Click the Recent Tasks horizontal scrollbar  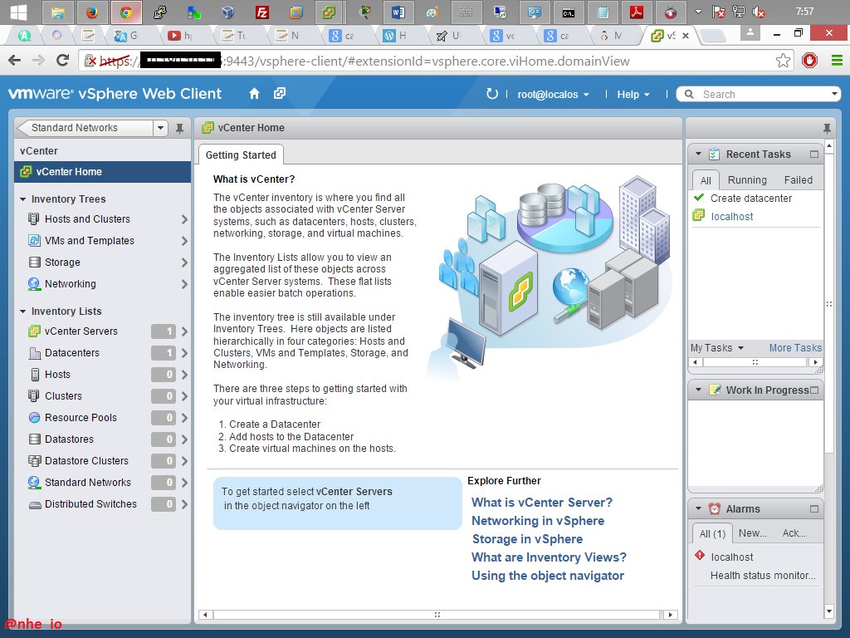[x=755, y=362]
